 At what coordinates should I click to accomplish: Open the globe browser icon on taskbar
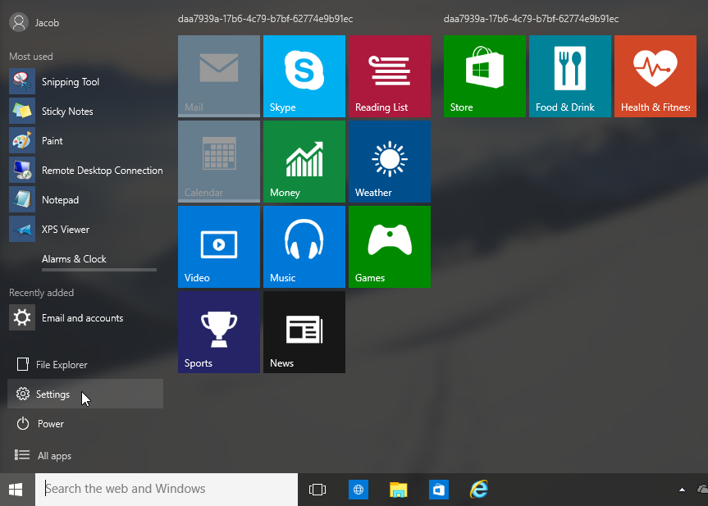[x=359, y=490]
